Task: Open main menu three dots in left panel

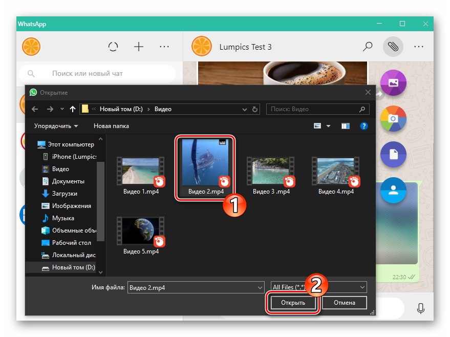Action: (164, 47)
